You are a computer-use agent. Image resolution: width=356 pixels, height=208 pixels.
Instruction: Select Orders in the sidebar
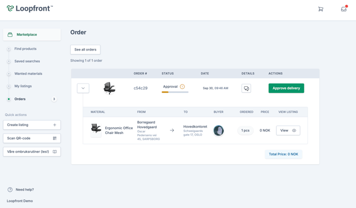[20, 99]
